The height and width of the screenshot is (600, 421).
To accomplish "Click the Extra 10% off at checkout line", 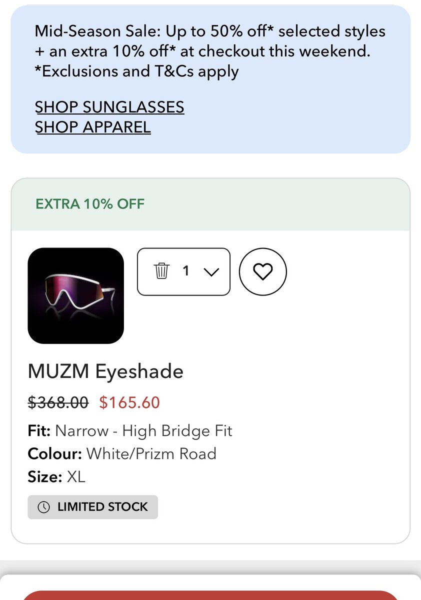I will pyautogui.click(x=202, y=51).
